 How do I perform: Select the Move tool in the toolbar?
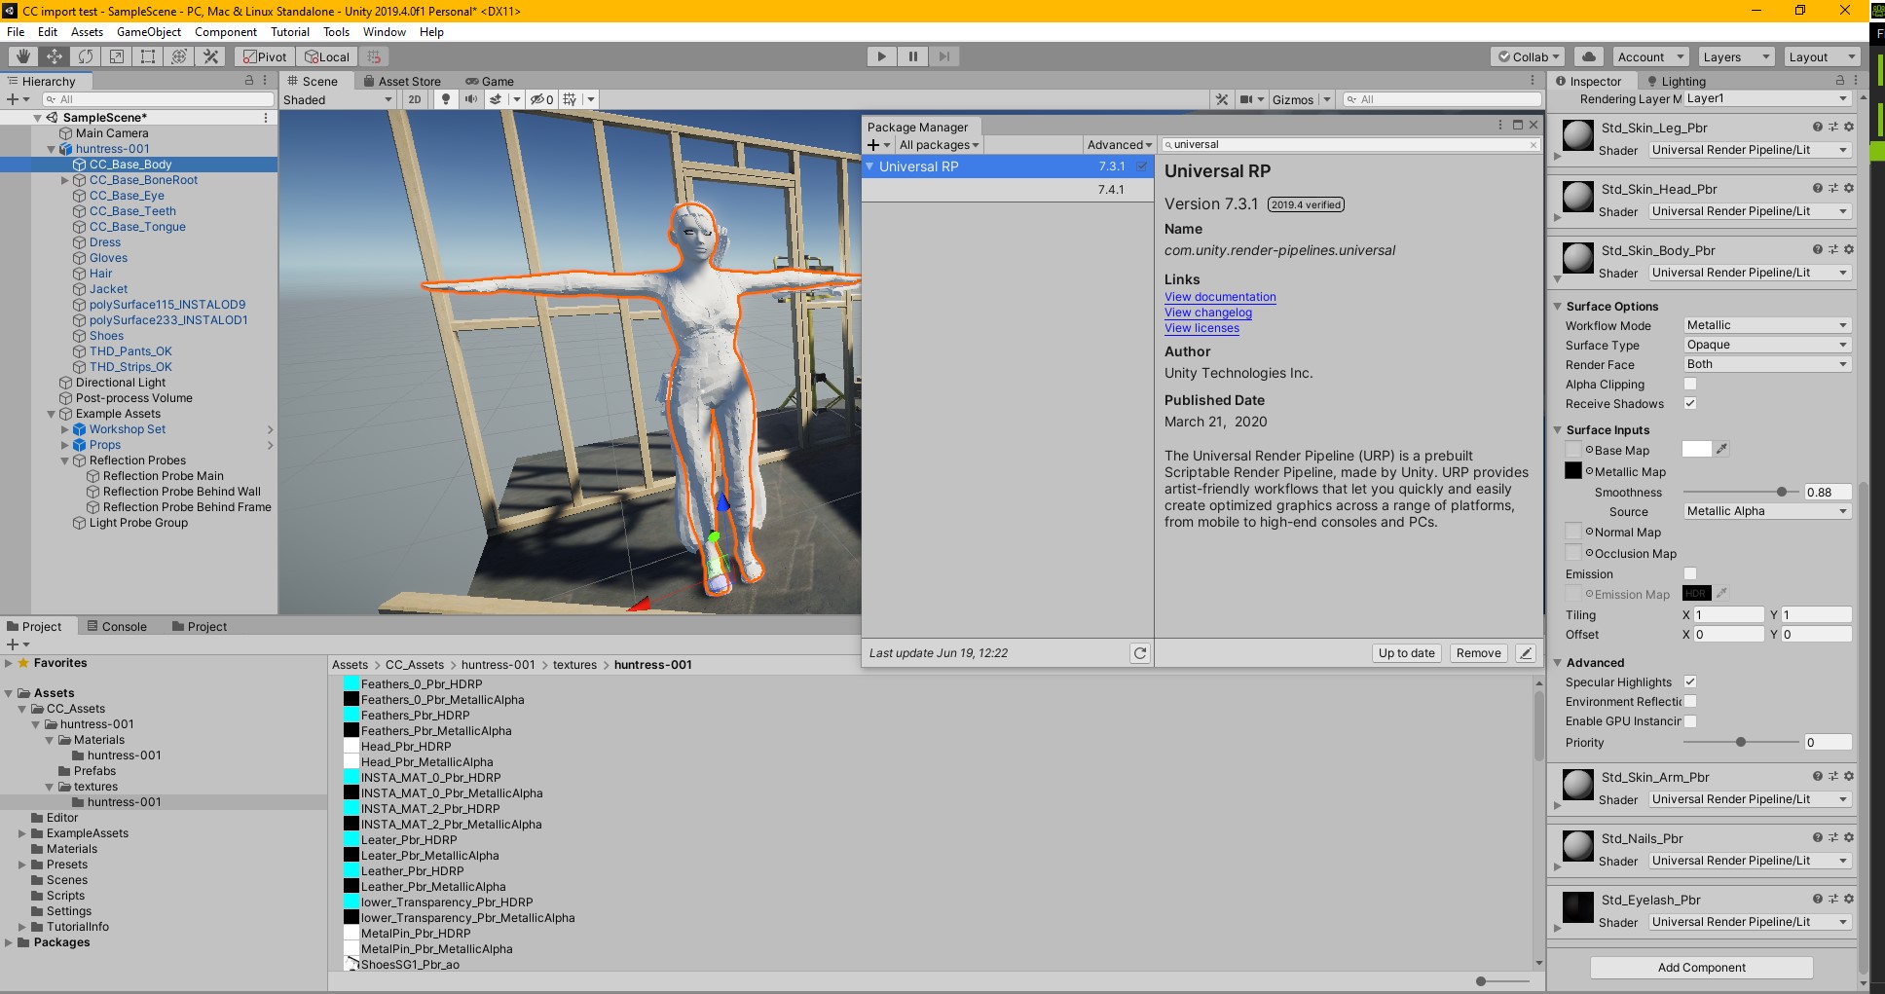click(x=55, y=56)
